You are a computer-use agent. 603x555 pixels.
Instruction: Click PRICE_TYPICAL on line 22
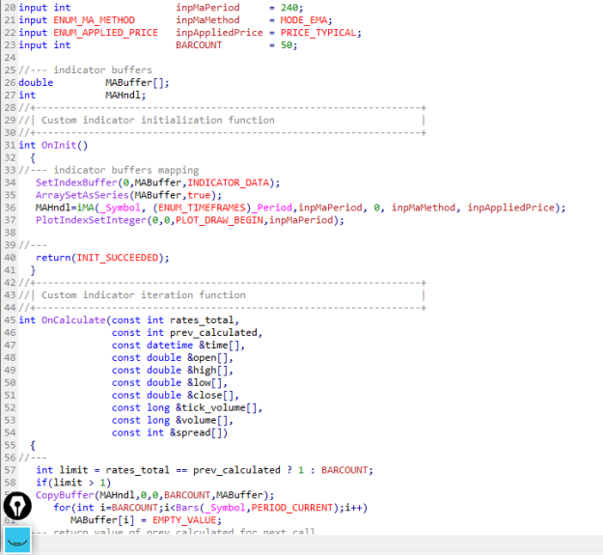[318, 33]
